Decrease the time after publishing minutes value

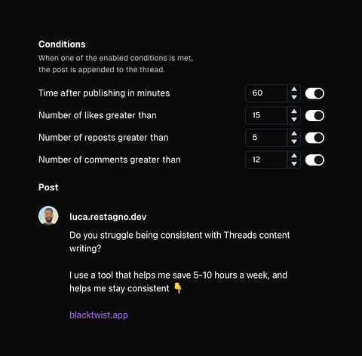coord(294,97)
